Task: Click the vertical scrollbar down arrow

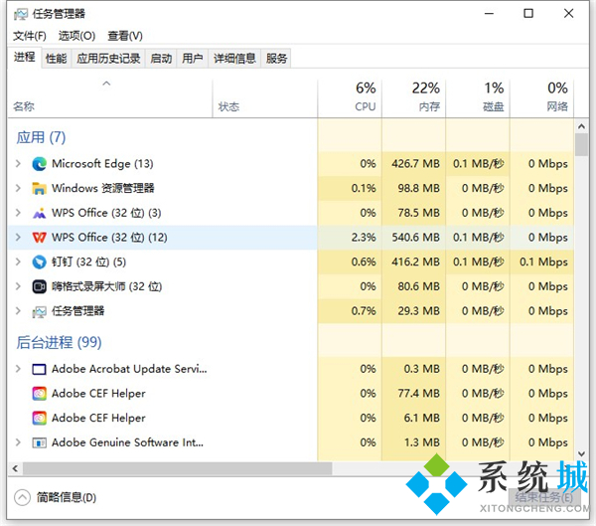Action: tap(581, 453)
